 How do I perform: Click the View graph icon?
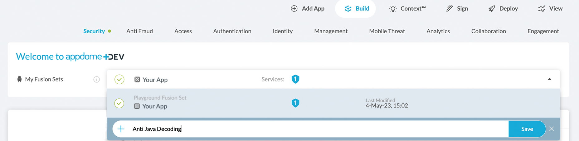542,9
